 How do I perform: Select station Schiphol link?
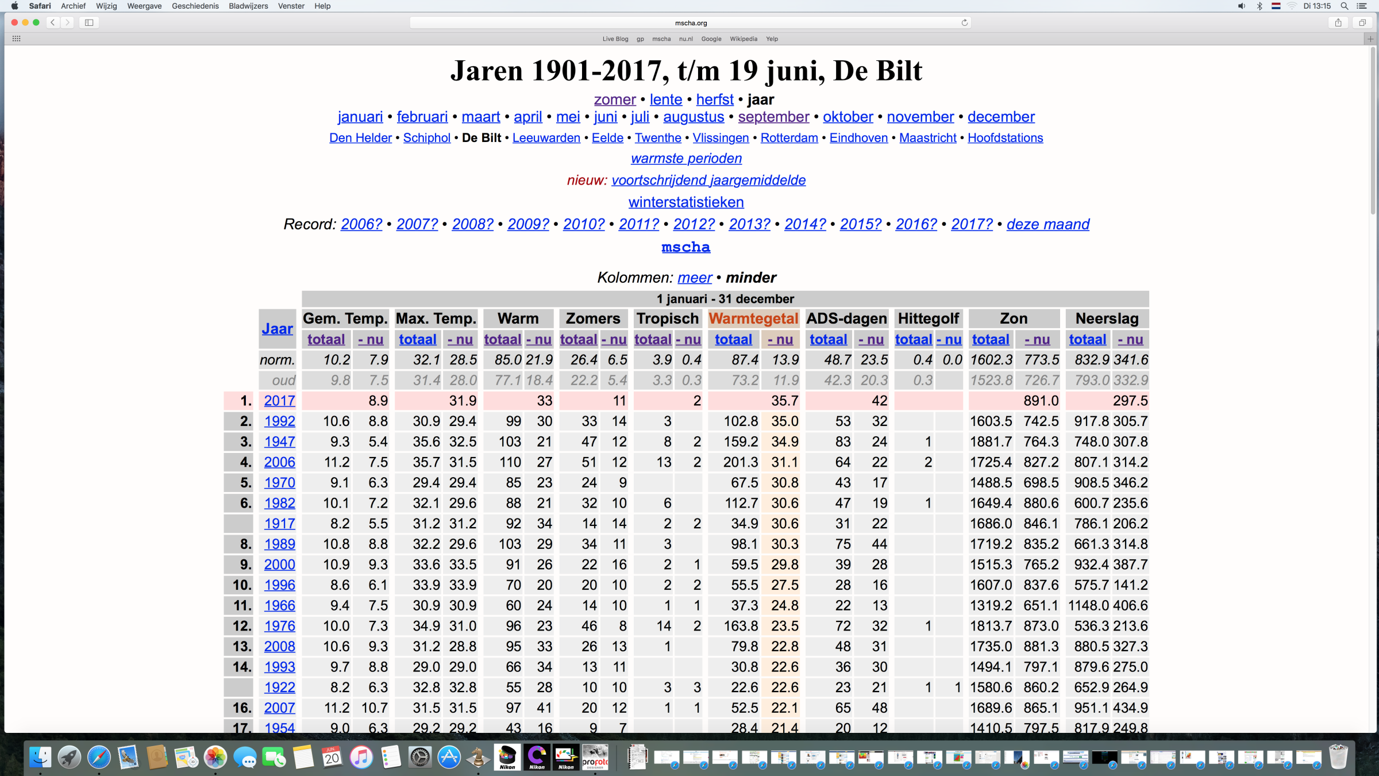pyautogui.click(x=427, y=138)
